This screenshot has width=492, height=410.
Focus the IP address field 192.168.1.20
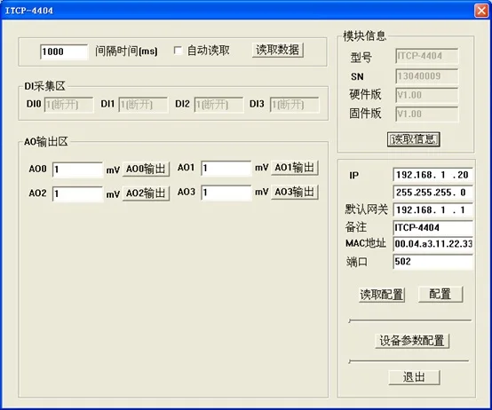433,175
